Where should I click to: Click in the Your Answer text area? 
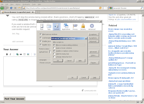[x=50, y=71]
